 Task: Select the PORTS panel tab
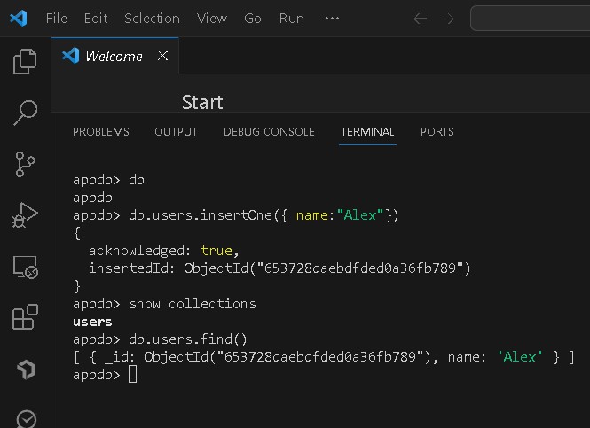(x=437, y=132)
